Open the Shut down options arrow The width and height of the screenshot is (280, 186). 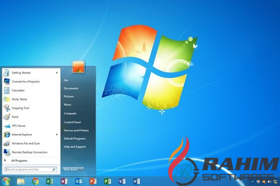(82, 169)
